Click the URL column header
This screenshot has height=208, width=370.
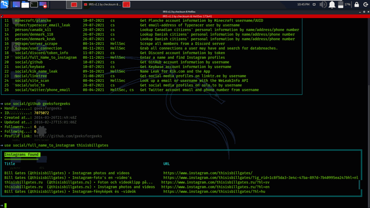click(166, 164)
